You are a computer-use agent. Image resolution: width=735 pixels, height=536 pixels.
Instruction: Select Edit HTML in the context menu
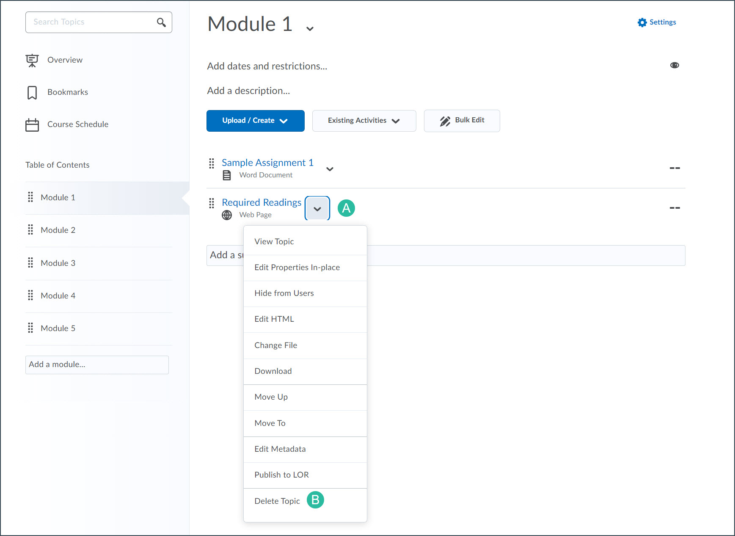point(274,319)
